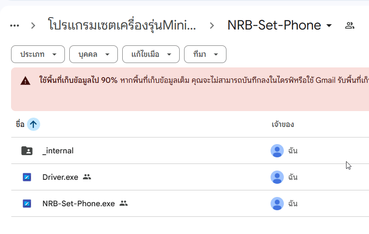Open the ที่มา source filter dropdown
This screenshot has height=234, width=369.
click(x=205, y=54)
